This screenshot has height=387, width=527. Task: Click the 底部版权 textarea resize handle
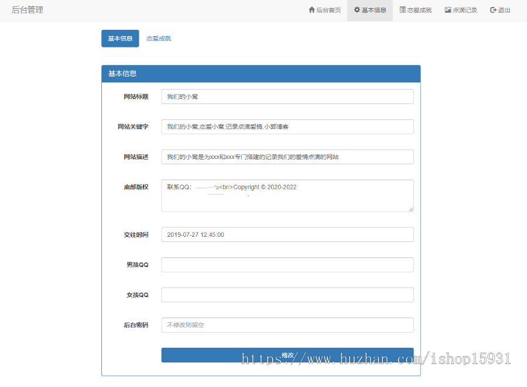click(410, 209)
